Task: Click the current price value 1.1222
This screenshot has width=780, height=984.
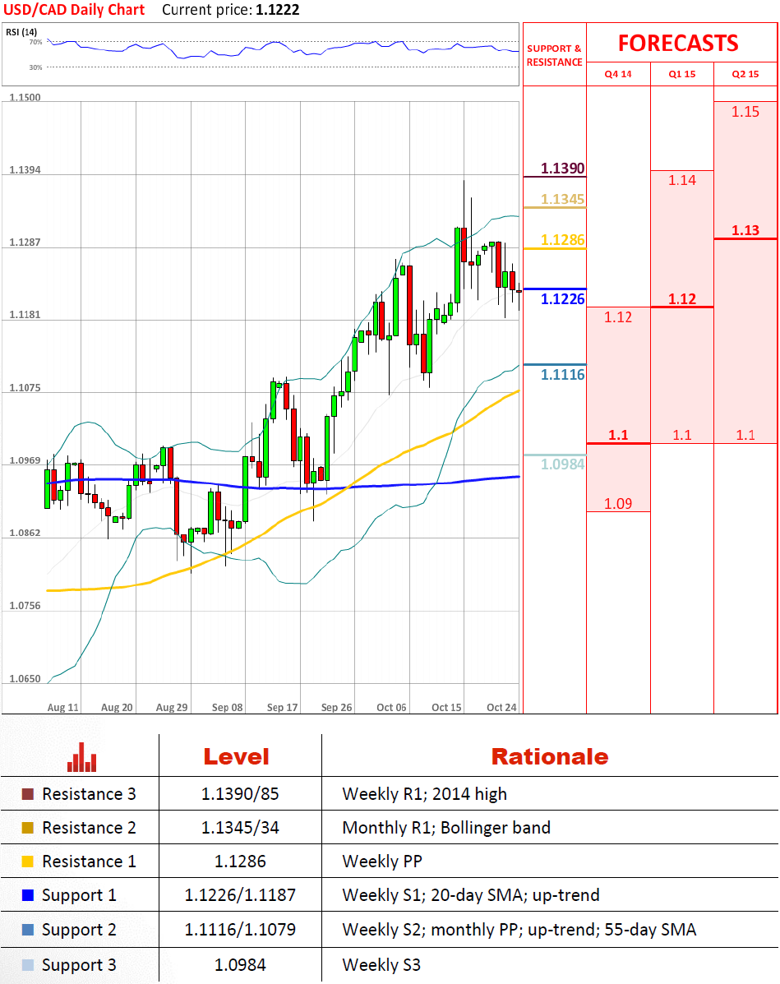Action: pos(277,10)
